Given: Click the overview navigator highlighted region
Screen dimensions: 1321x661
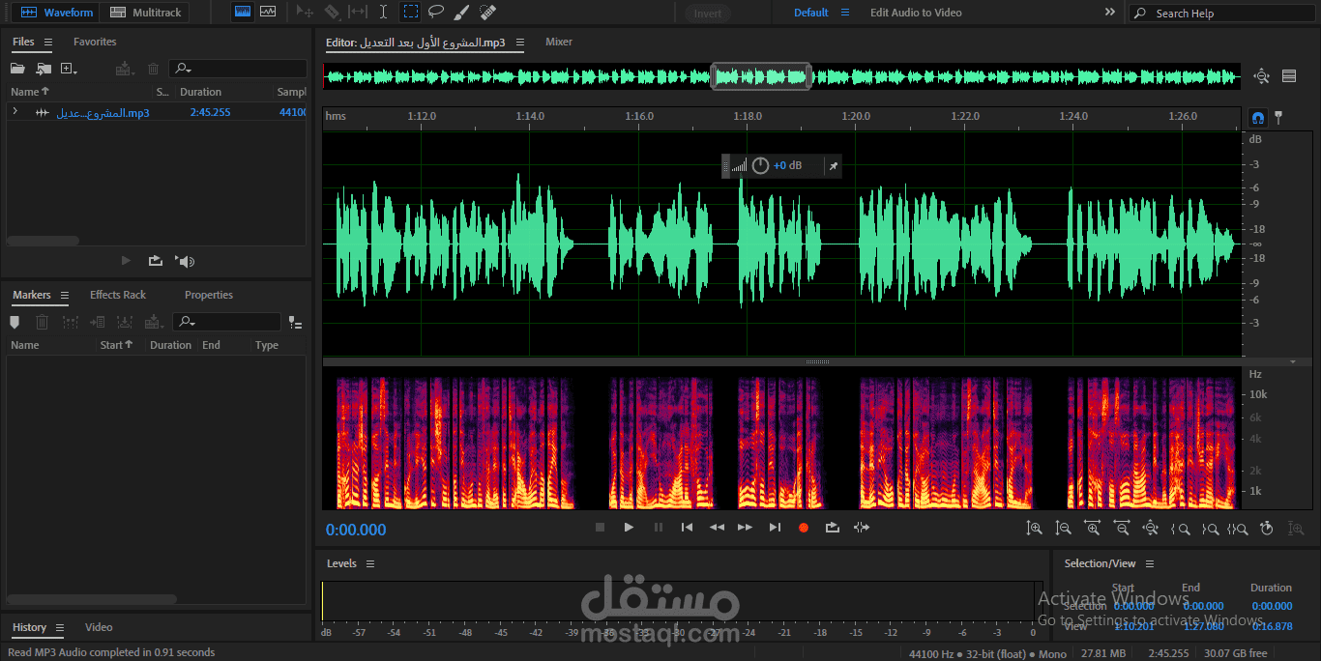Looking at the screenshot, I should [761, 76].
